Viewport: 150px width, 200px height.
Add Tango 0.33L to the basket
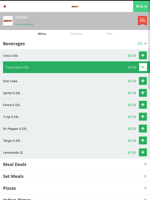[143, 140]
